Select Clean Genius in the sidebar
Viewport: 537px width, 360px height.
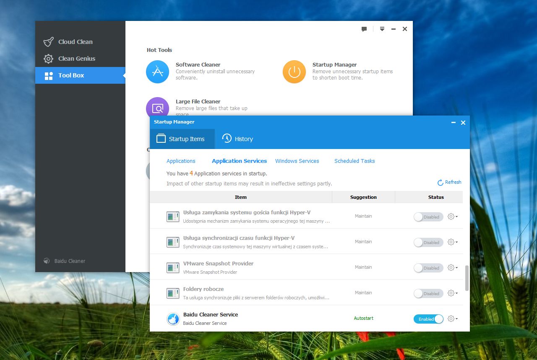point(80,59)
